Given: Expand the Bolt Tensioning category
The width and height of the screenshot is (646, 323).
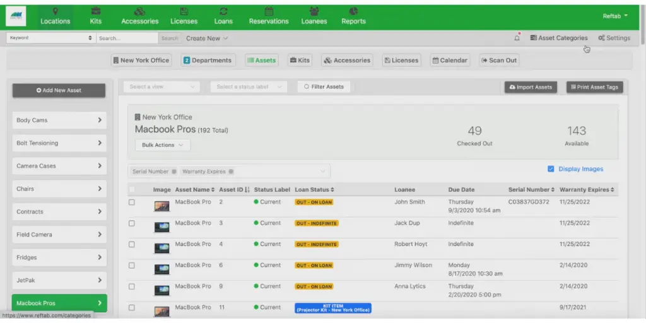Looking at the screenshot, I should point(59,143).
